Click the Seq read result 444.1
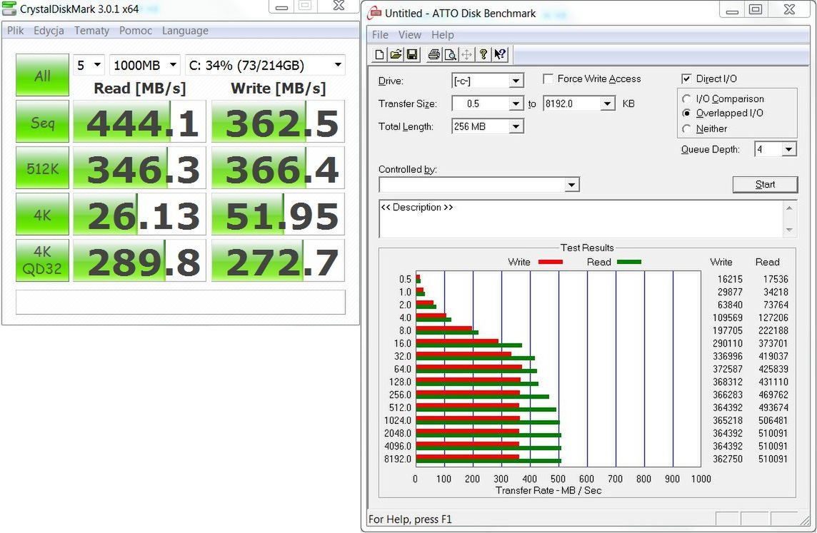Image resolution: width=817 pixels, height=533 pixels. (139, 121)
